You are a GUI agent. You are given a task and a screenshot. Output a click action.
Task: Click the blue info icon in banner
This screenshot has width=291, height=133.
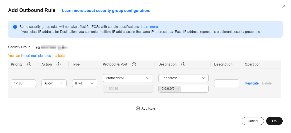(15, 27)
